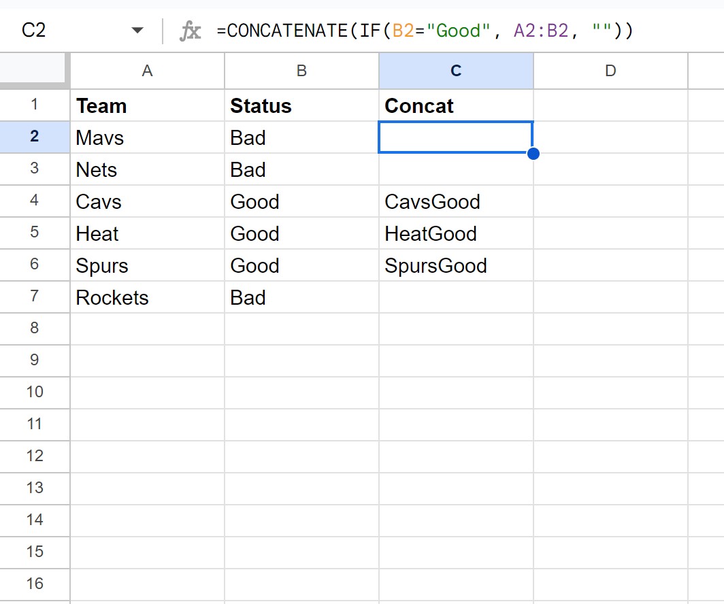Click the 'Bad' status cell for Nets
The image size is (724, 604).
(301, 169)
